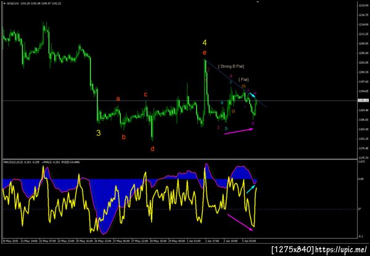Image resolution: width=370 pixels, height=256 pixels.
Task: Select the orange wave label b
Action: 124,136
